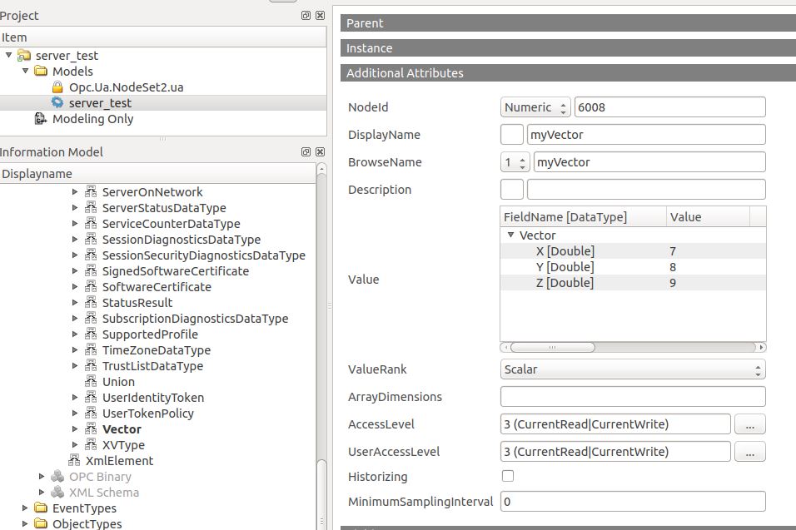
Task: Open the UserAccessLevel ... options button
Action: [x=749, y=452]
